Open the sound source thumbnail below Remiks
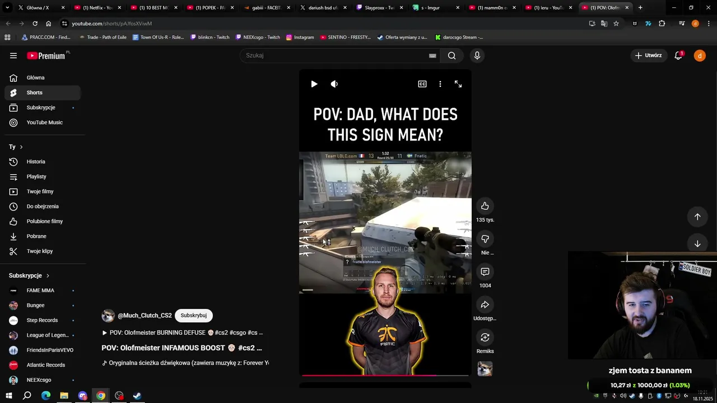Screen dimensions: 717x403 [x=485, y=369]
